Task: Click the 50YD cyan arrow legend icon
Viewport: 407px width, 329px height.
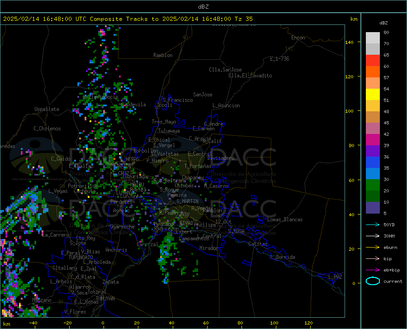Action: point(373,224)
